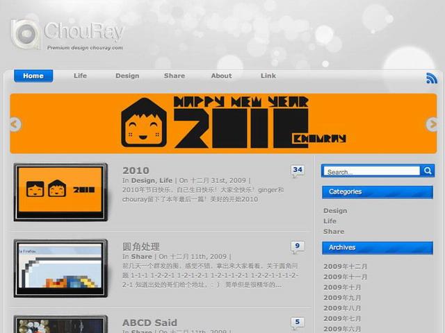Open the Share navigation tab
Viewport: 445px width, 333px height.
point(175,76)
